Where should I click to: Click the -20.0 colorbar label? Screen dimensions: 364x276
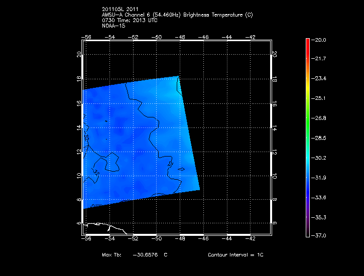(319, 40)
